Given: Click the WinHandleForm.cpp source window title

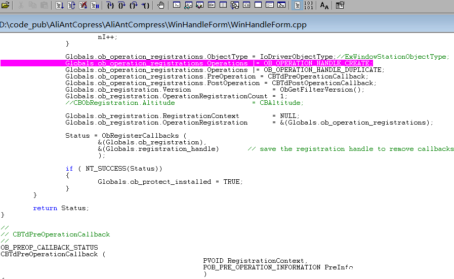Looking at the screenshot, I should [153, 24].
